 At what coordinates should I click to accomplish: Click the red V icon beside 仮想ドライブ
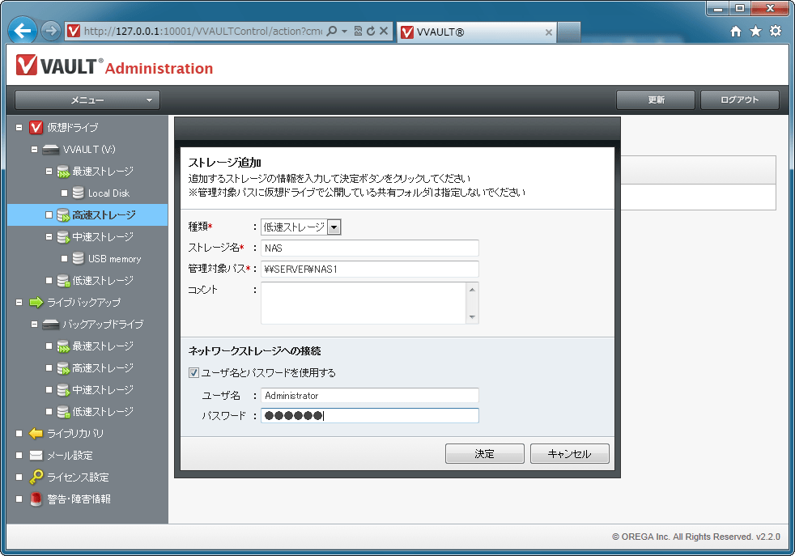[36, 127]
